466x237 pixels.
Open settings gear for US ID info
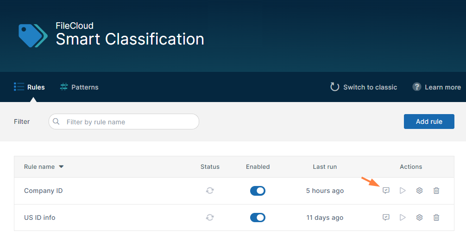click(x=419, y=218)
